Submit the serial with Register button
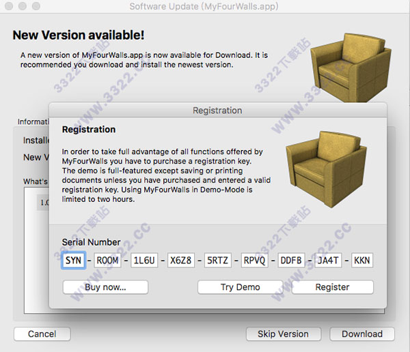Screen dimensions: 410x352 [332, 287]
